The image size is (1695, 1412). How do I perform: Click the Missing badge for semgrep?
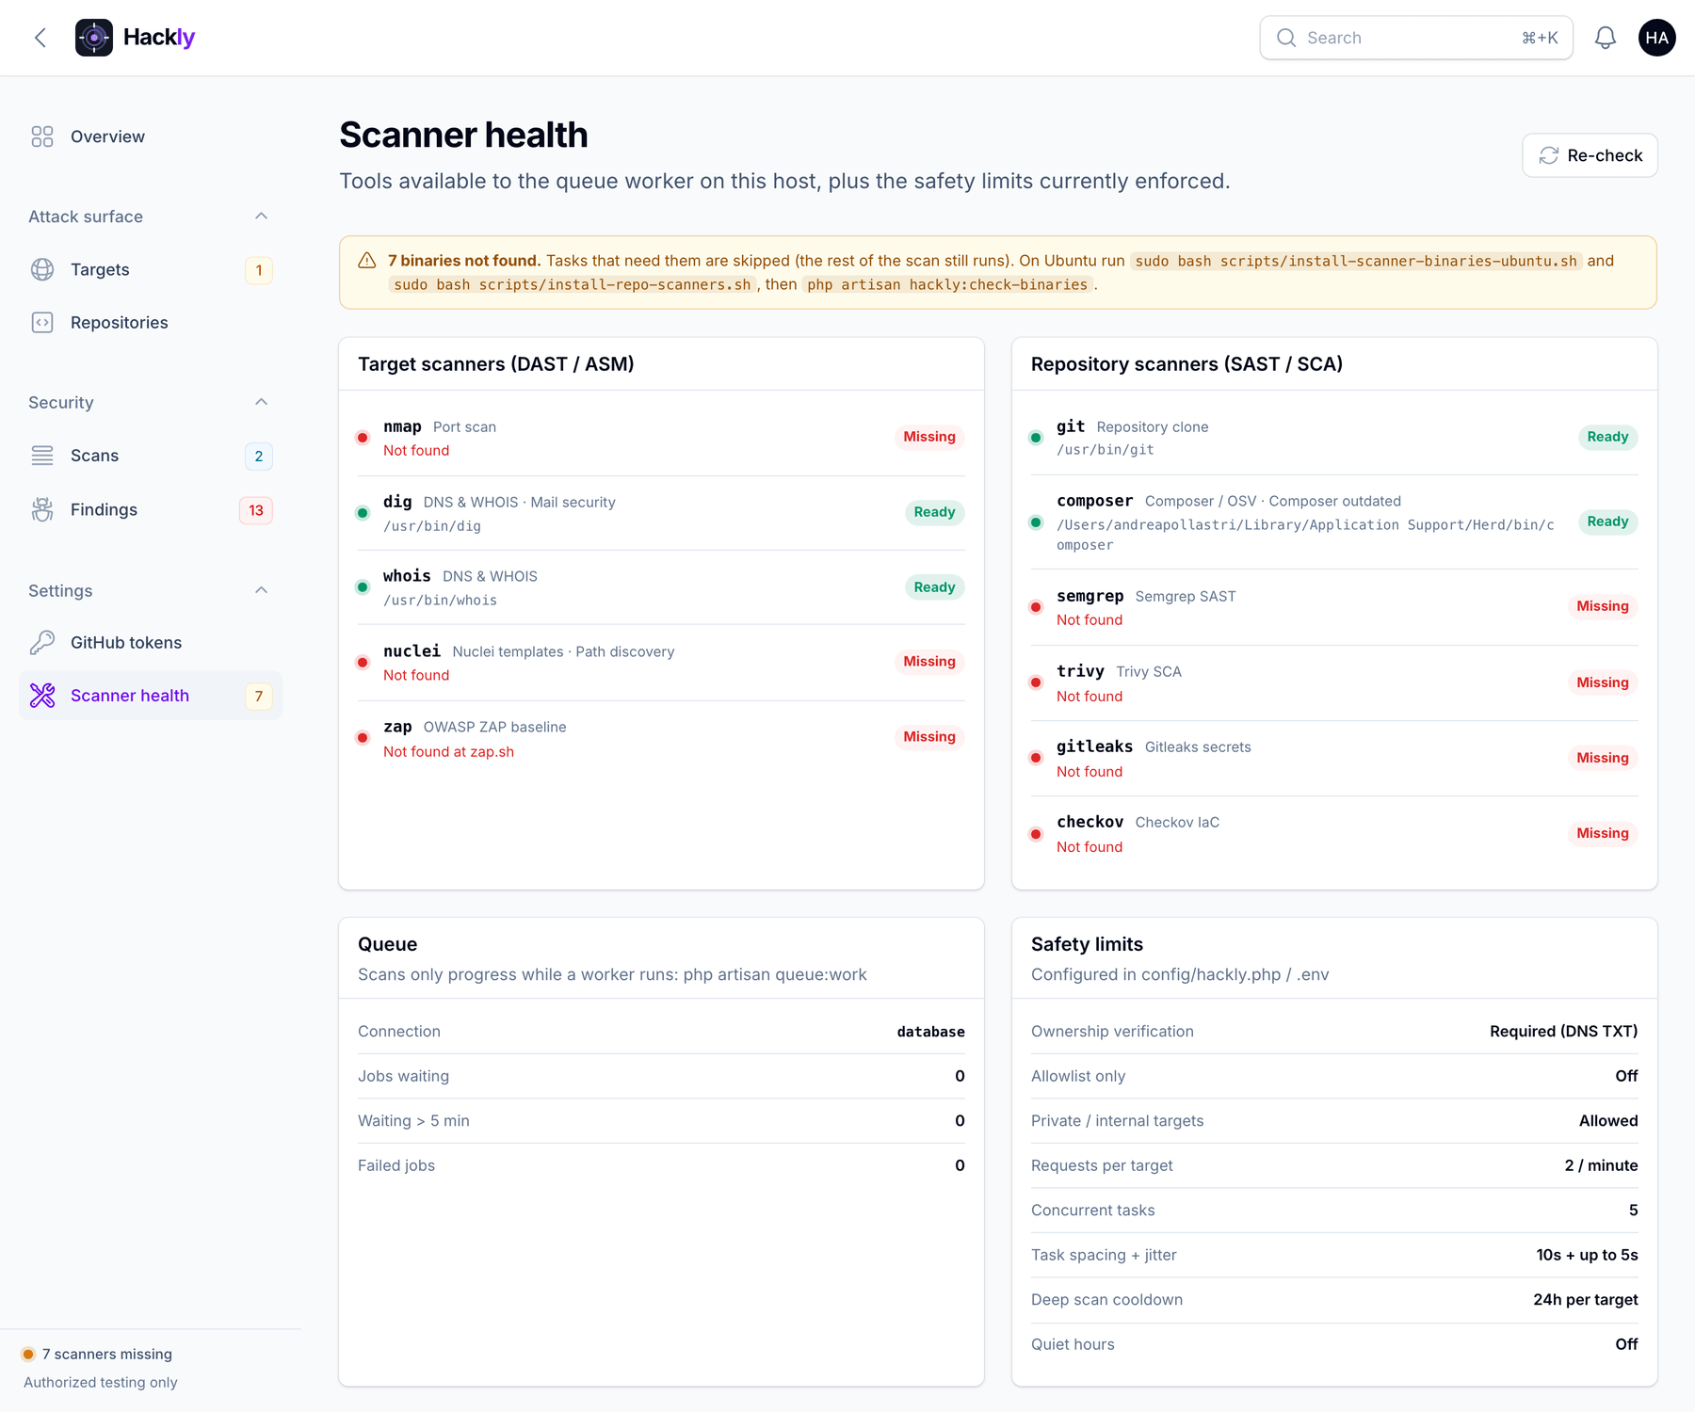(x=1603, y=606)
